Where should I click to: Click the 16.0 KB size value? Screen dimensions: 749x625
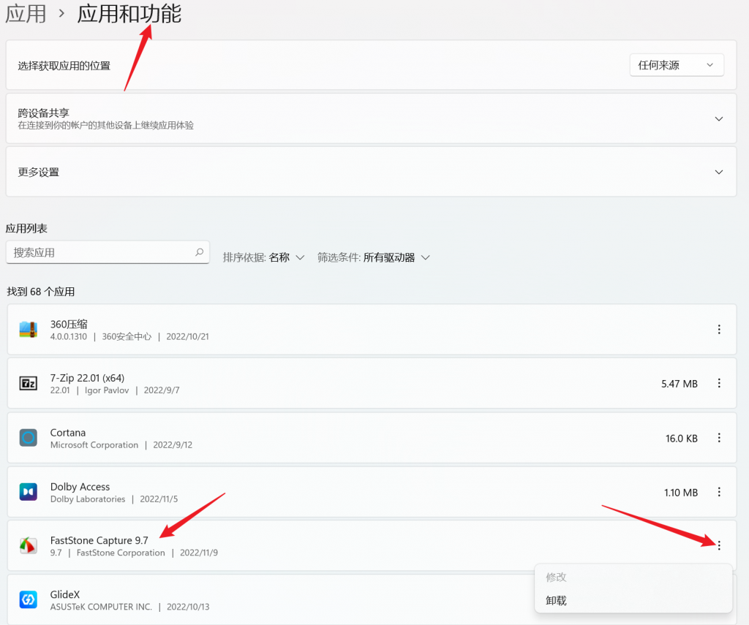[x=682, y=439]
